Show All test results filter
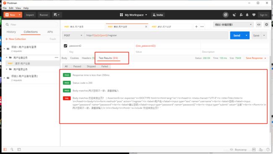 coord(66,67)
